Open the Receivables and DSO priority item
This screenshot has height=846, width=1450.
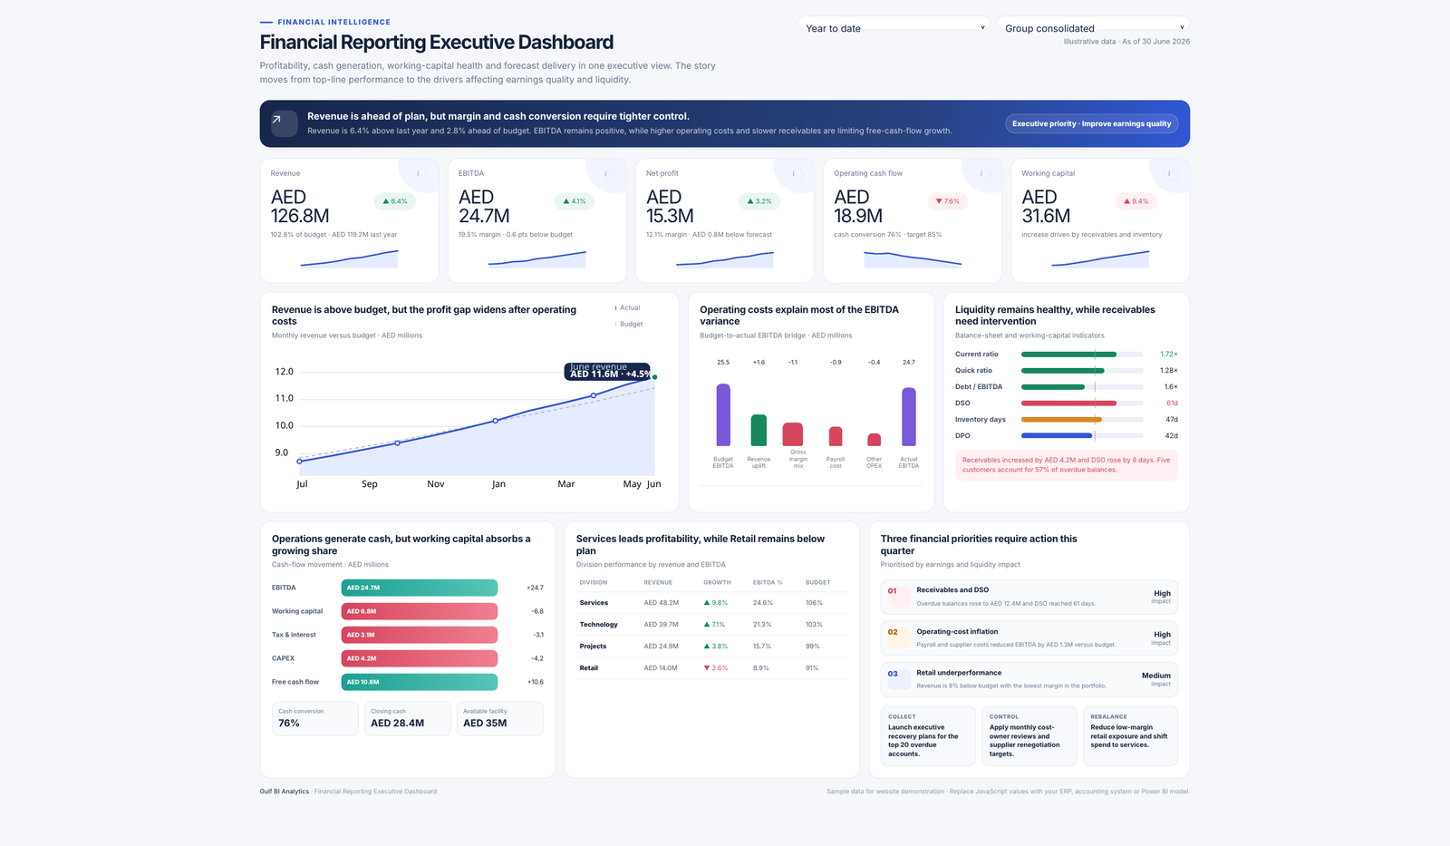tap(1029, 596)
